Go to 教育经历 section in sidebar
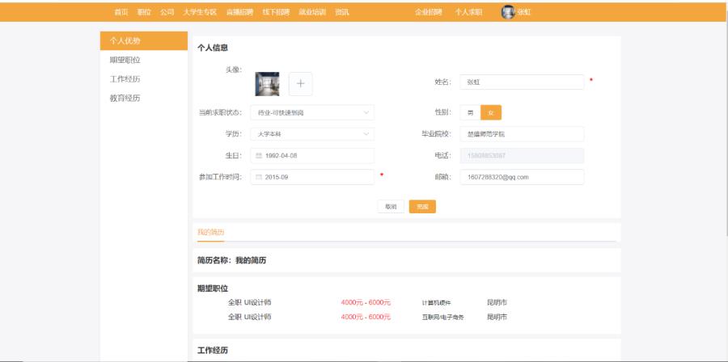 tap(125, 99)
